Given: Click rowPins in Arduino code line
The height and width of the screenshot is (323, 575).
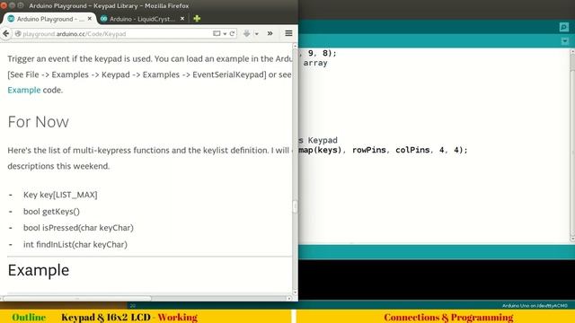Looking at the screenshot, I should pyautogui.click(x=369, y=150).
